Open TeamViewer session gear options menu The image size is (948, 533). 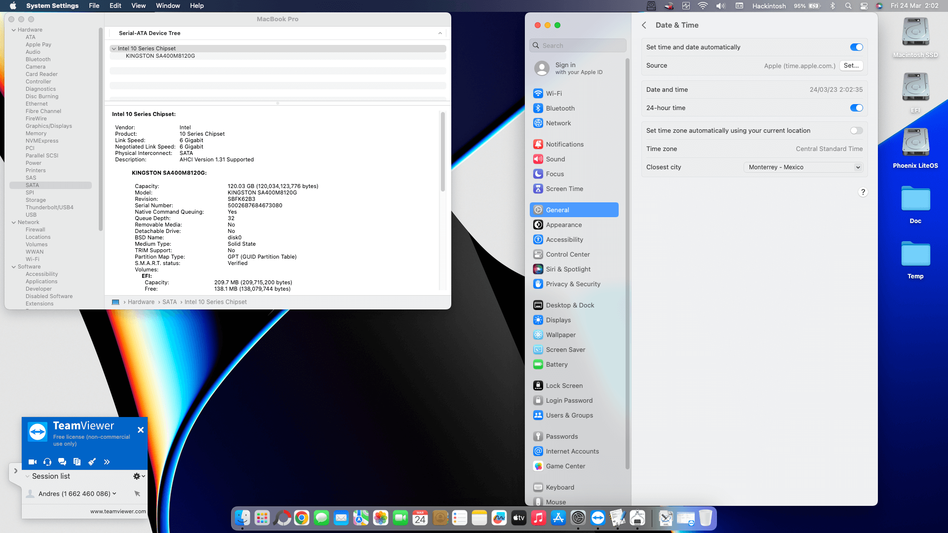click(139, 476)
